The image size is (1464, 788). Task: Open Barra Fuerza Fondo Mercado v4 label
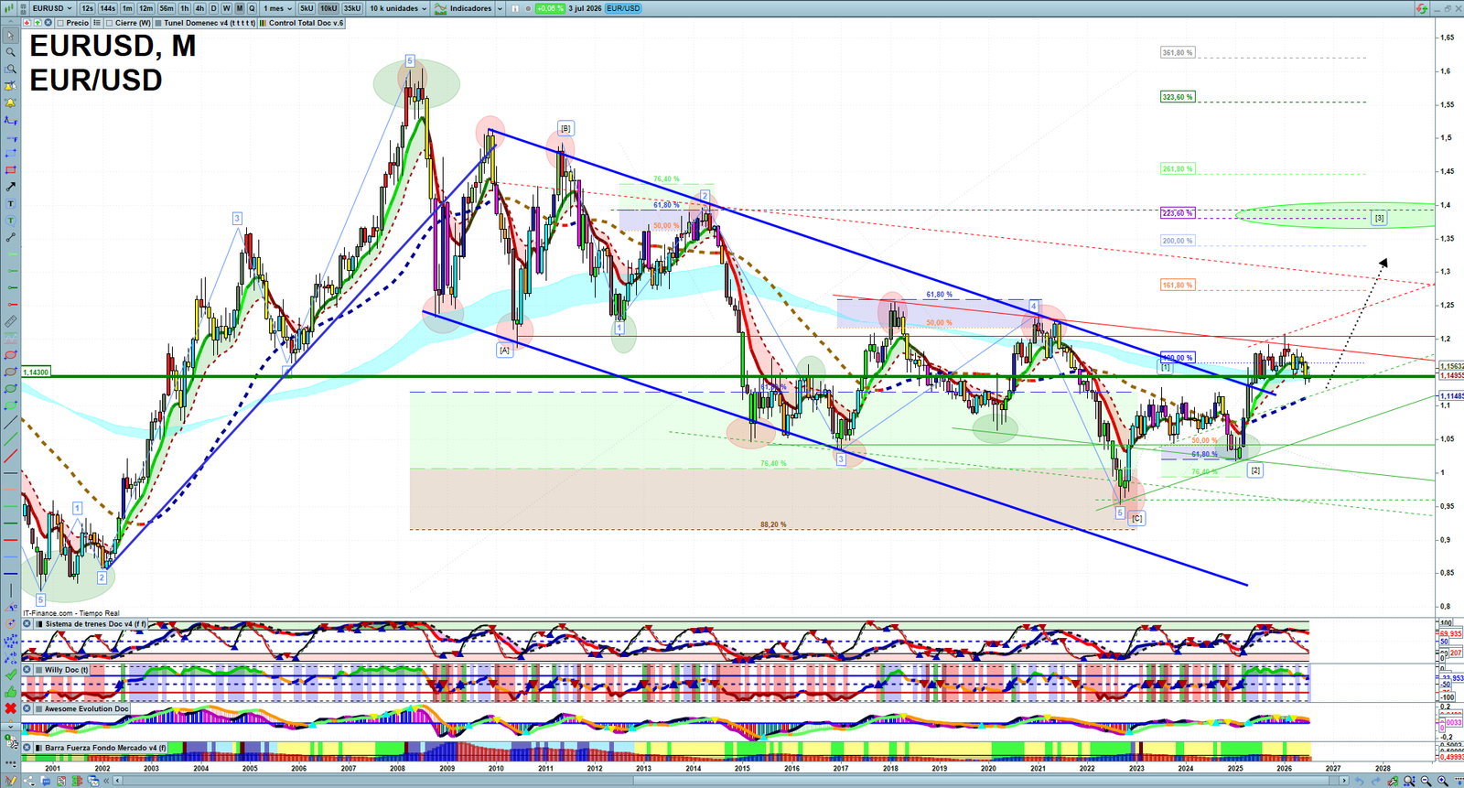(106, 748)
